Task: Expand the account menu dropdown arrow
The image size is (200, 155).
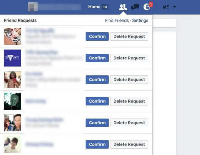Action: pyautogui.click(x=174, y=7)
